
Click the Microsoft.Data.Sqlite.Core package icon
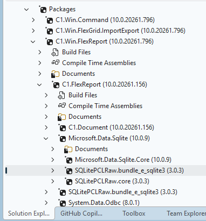tap(68, 160)
